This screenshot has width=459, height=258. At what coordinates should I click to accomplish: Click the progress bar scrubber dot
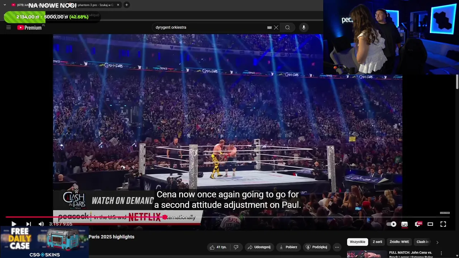tap(165, 217)
